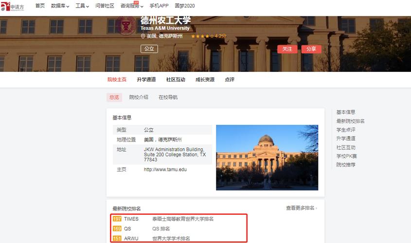411x243 pixels.
Task: Jump to 院校推荐 in the side navigation
Action: pos(346,165)
